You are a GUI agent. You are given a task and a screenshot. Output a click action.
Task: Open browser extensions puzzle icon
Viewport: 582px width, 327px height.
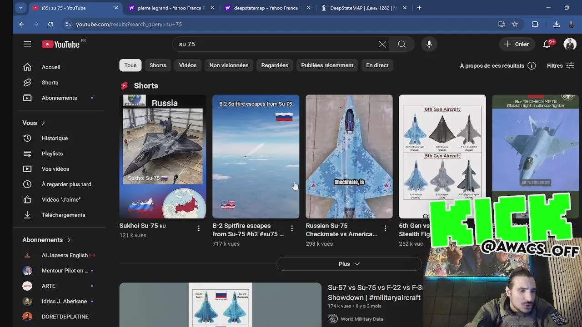tap(535, 24)
